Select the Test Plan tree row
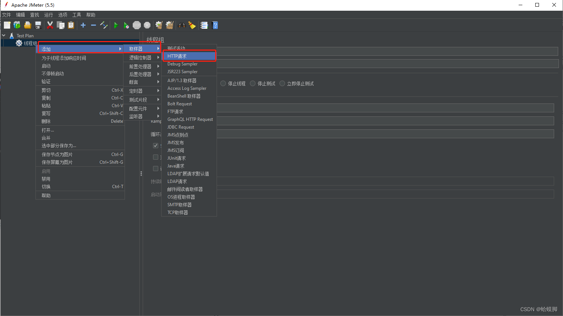This screenshot has height=316, width=563. pos(25,35)
